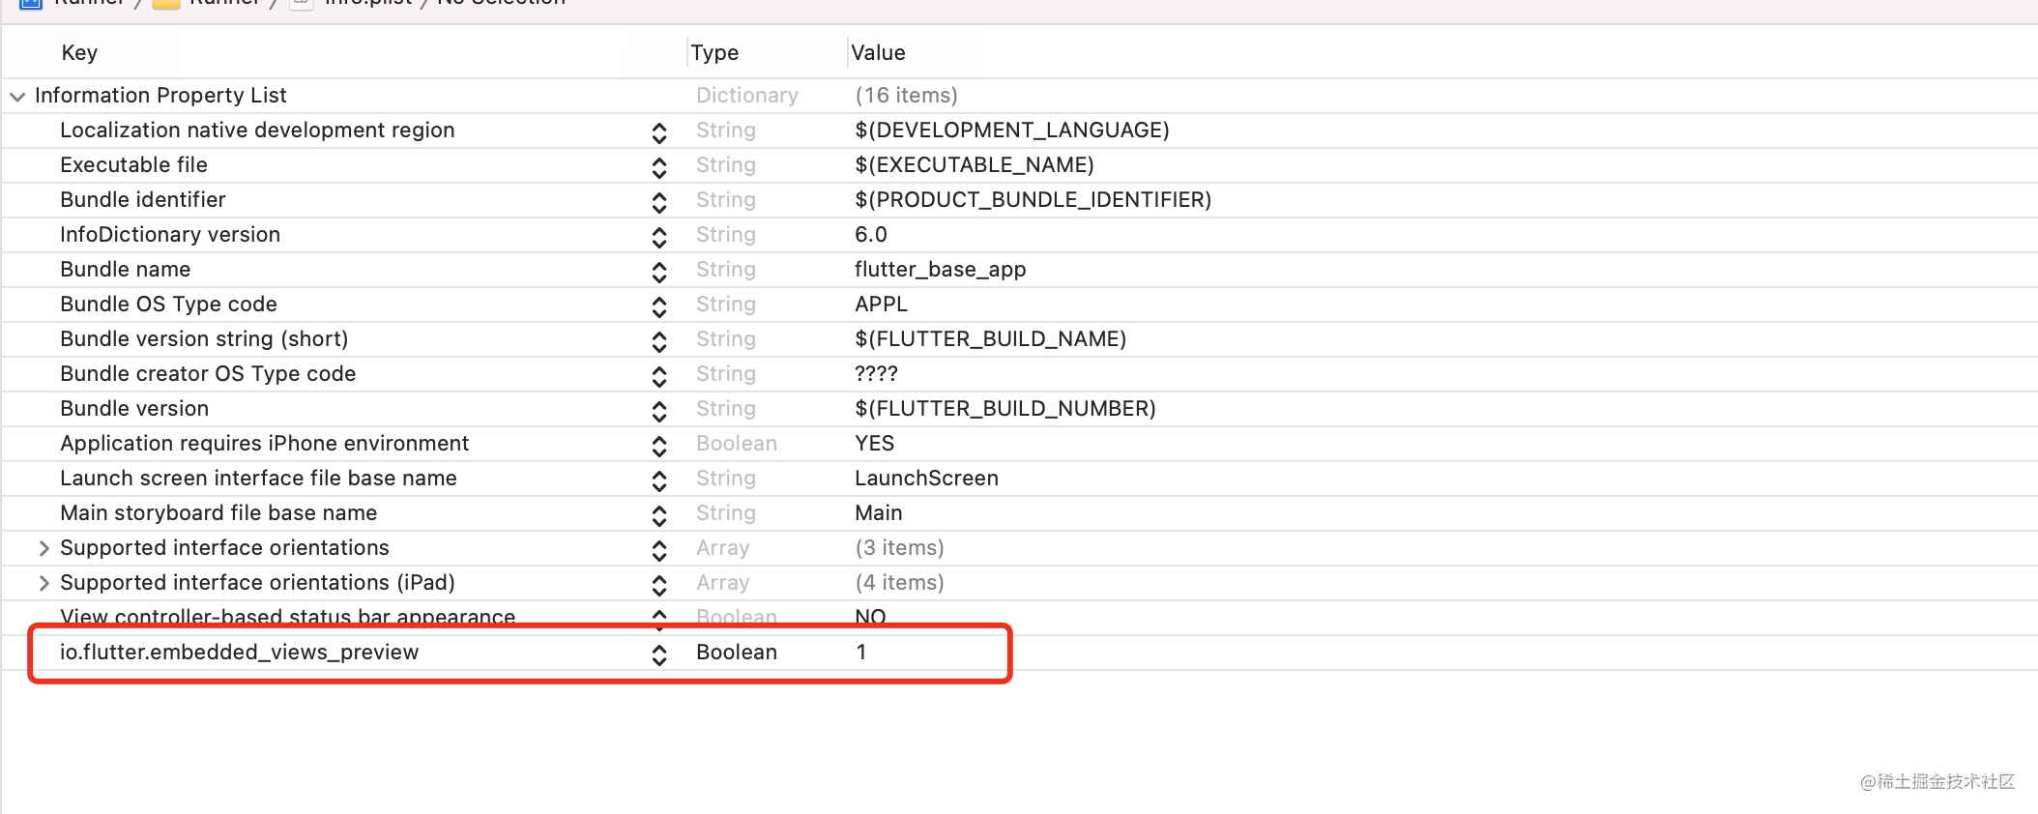Open key stepper for Launch screen interface file
This screenshot has height=814, width=2038.
coord(659,480)
